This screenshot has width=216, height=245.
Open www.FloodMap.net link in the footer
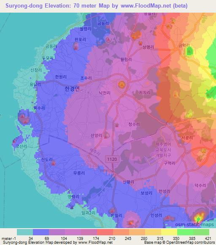95,242
